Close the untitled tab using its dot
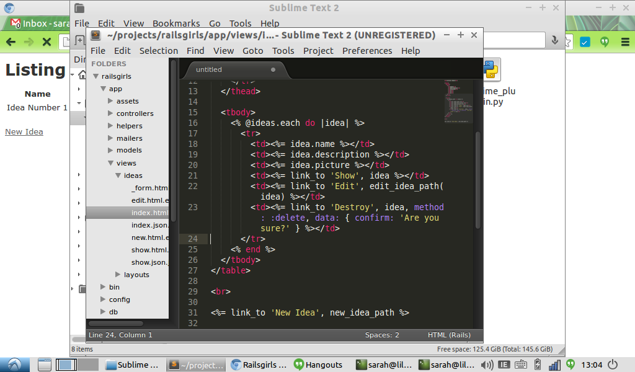This screenshot has height=372, width=635. (273, 69)
